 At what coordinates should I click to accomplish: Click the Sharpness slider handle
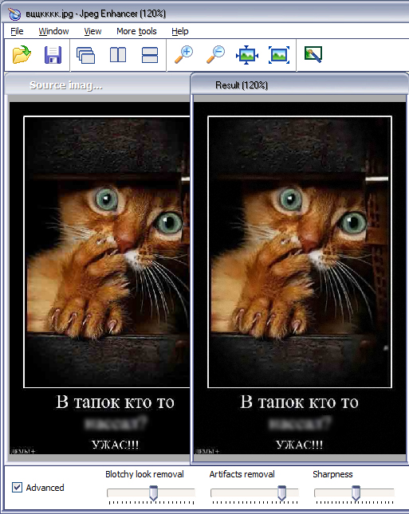click(x=356, y=492)
